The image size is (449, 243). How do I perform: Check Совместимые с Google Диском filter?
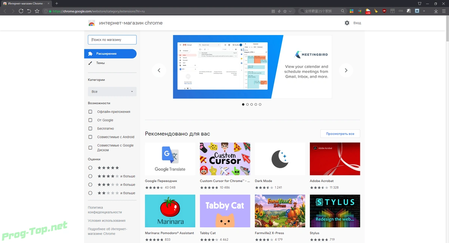click(x=90, y=148)
